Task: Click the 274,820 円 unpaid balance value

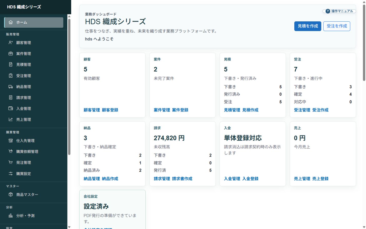Action: tap(169, 138)
